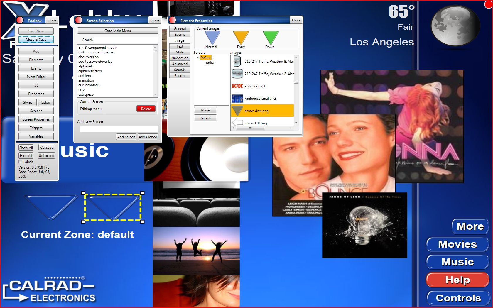This screenshot has width=493, height=308.
Task: Click Show All button
Action: (26, 148)
